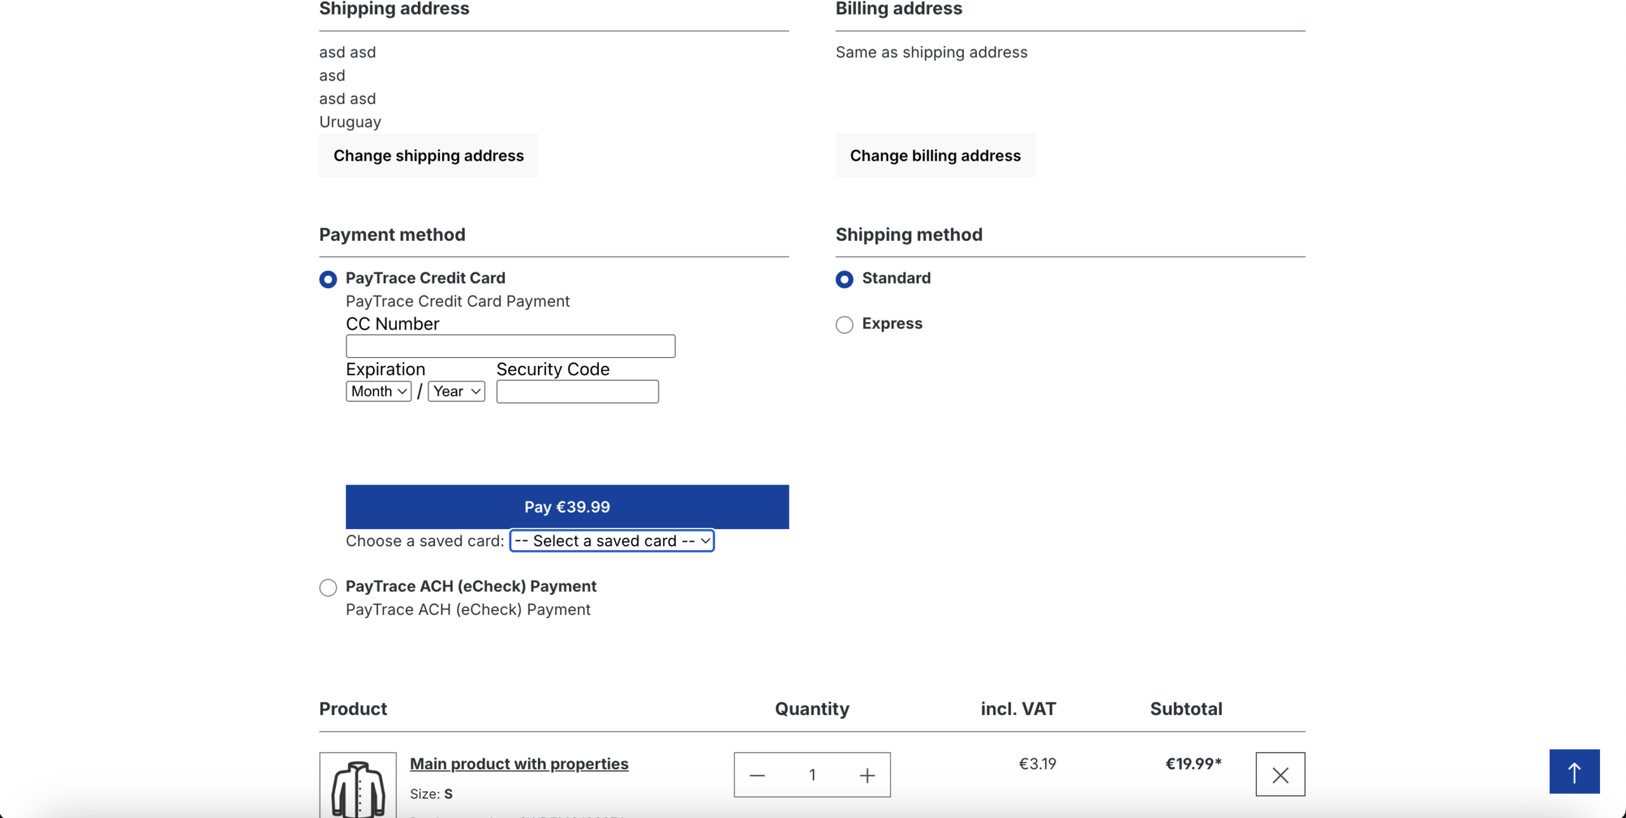This screenshot has width=1626, height=818.
Task: Click Change billing address button
Action: tap(935, 156)
